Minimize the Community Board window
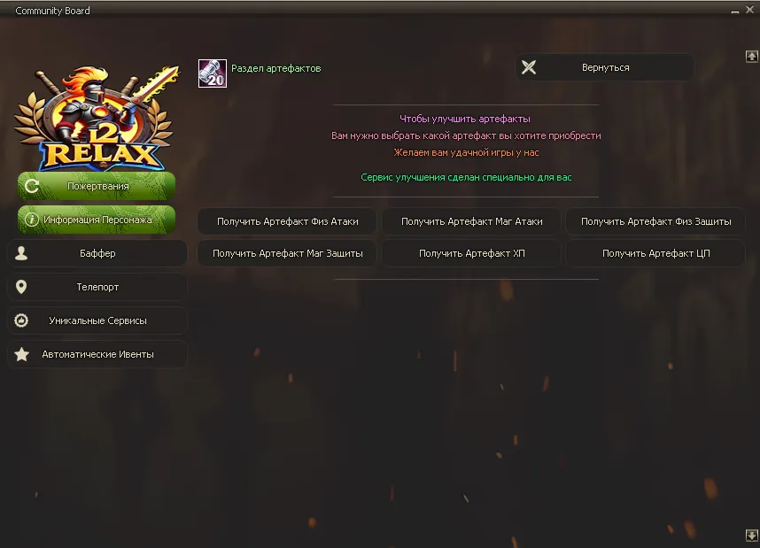 pos(735,10)
